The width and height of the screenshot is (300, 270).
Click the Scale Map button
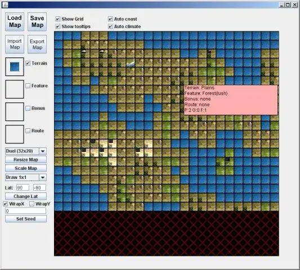(26, 168)
